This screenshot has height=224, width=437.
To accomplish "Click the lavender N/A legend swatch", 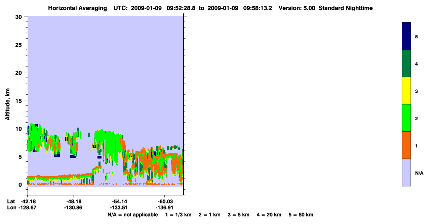I will point(406,172).
